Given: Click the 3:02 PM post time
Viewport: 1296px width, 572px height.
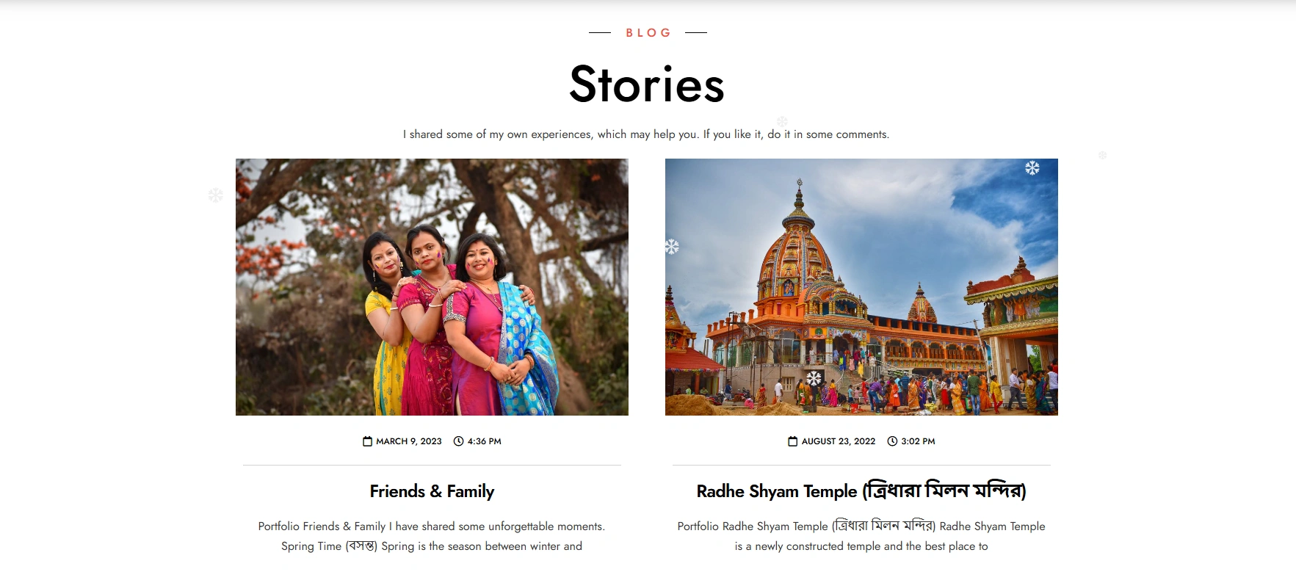Looking at the screenshot, I should pyautogui.click(x=918, y=441).
